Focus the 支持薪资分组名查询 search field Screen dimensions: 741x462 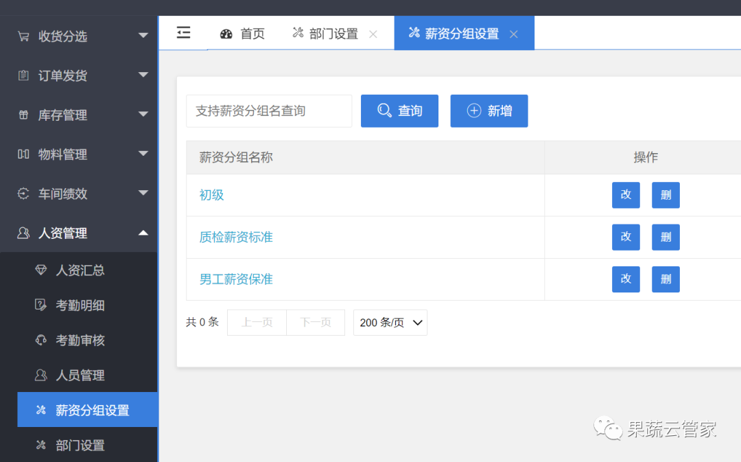[x=268, y=111]
